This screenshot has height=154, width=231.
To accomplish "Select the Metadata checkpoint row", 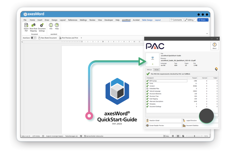I will pos(182,104).
